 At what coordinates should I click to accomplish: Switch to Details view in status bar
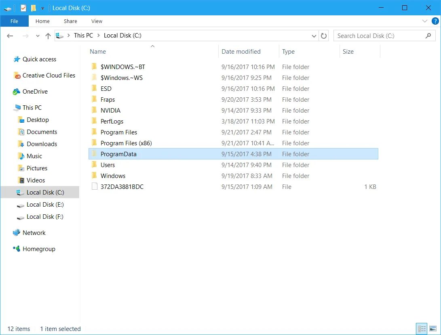[422, 329]
